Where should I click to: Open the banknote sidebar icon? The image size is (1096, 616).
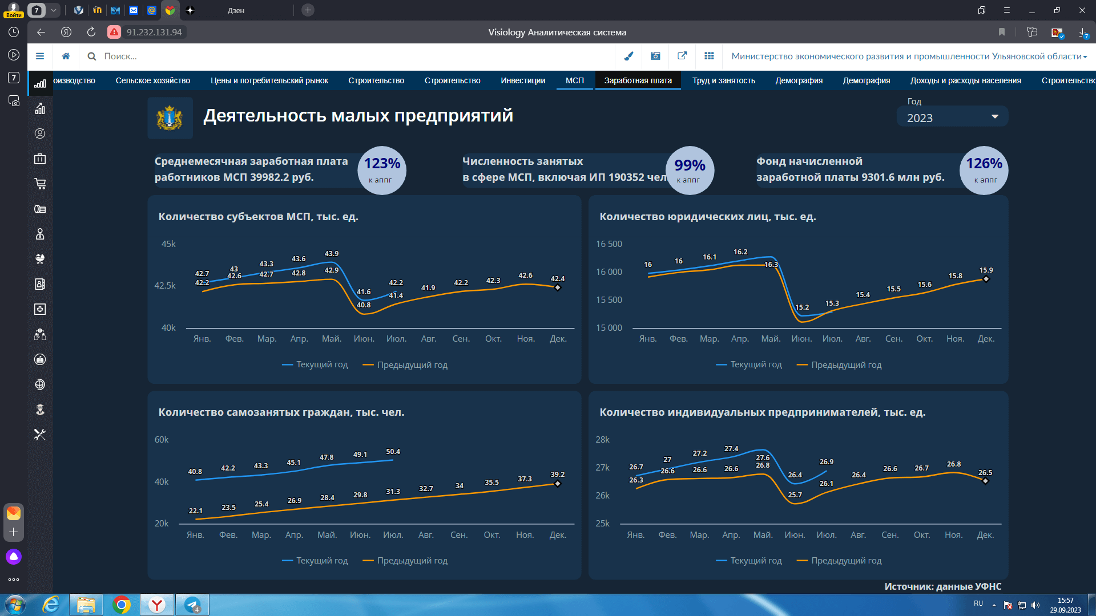point(40,209)
